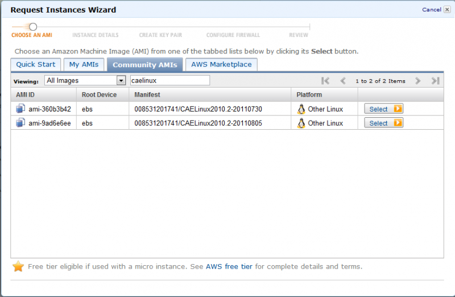Click the Create Key Pair step label

point(160,35)
